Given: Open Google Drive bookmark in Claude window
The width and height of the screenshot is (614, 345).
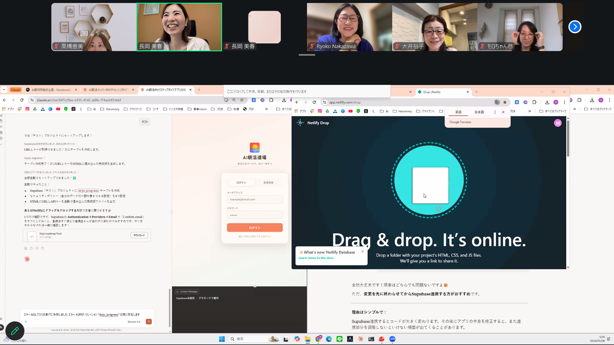Looking at the screenshot, I should [35, 109].
